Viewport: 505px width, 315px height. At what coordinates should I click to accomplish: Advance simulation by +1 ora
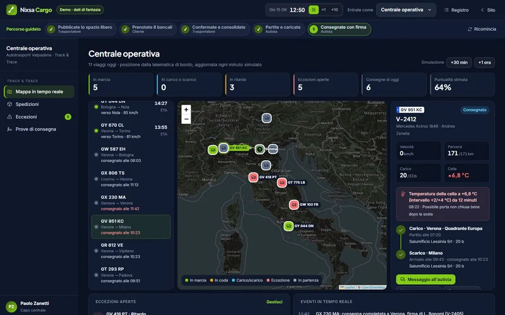(x=484, y=62)
